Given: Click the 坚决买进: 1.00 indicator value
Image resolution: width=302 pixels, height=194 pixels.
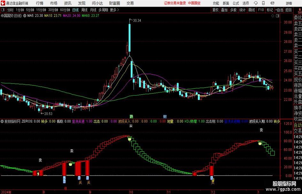Looking at the screenshot, I should pyautogui.click(x=82, y=121).
